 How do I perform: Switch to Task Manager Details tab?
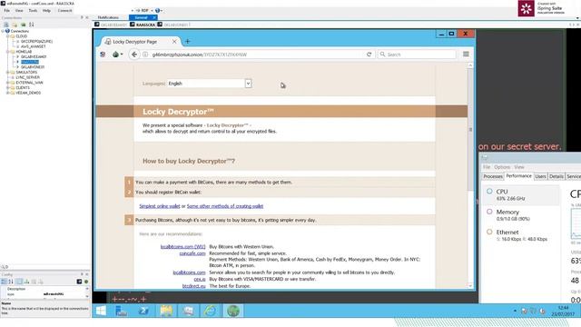pos(556,176)
